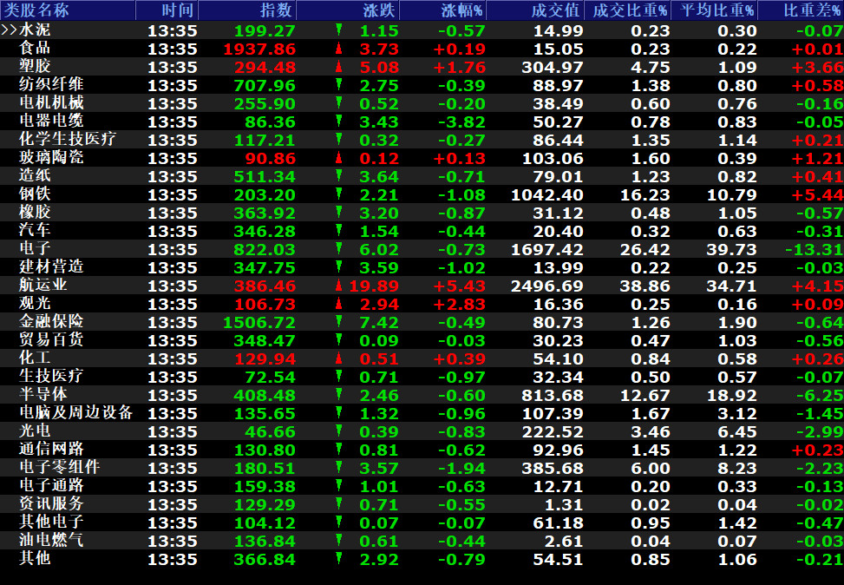Click the weight difference +3.66
Image resolution: width=844 pixels, height=585 pixels.
click(817, 68)
